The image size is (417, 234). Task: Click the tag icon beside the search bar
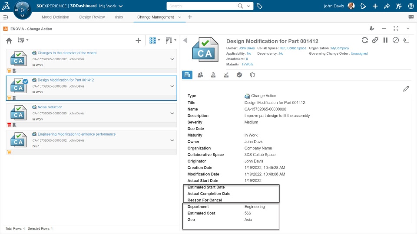click(x=259, y=6)
